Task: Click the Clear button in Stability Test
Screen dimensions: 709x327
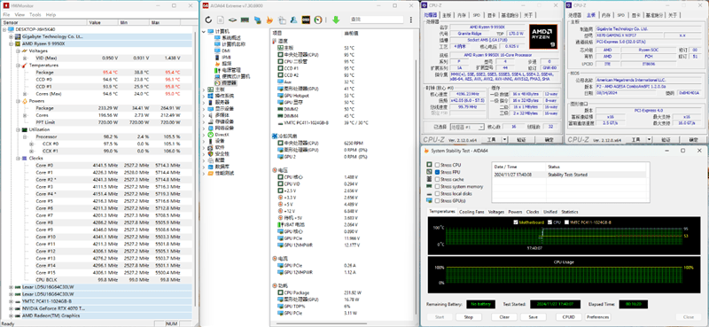Action: (504, 317)
